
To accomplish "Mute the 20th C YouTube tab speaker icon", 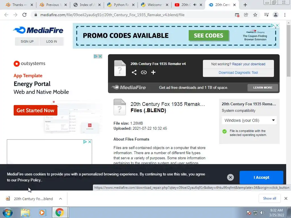I will point(195,5).
